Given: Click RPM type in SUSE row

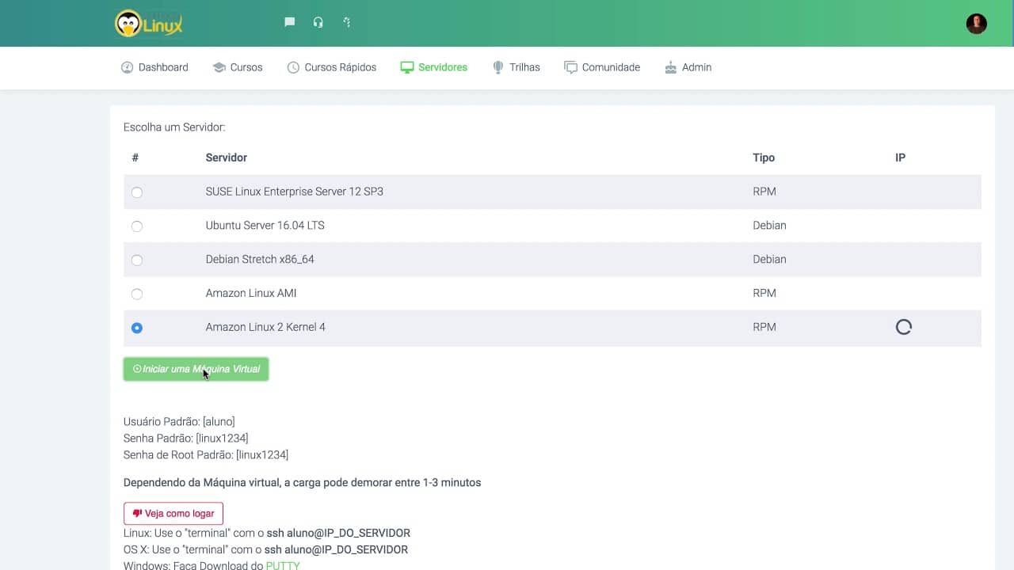Looking at the screenshot, I should (764, 192).
